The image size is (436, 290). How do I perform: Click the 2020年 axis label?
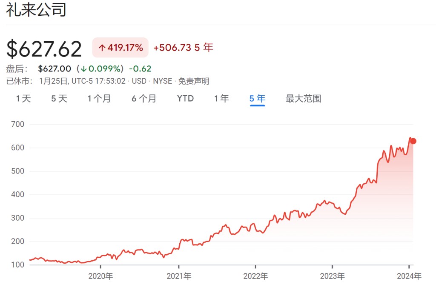[100, 276]
